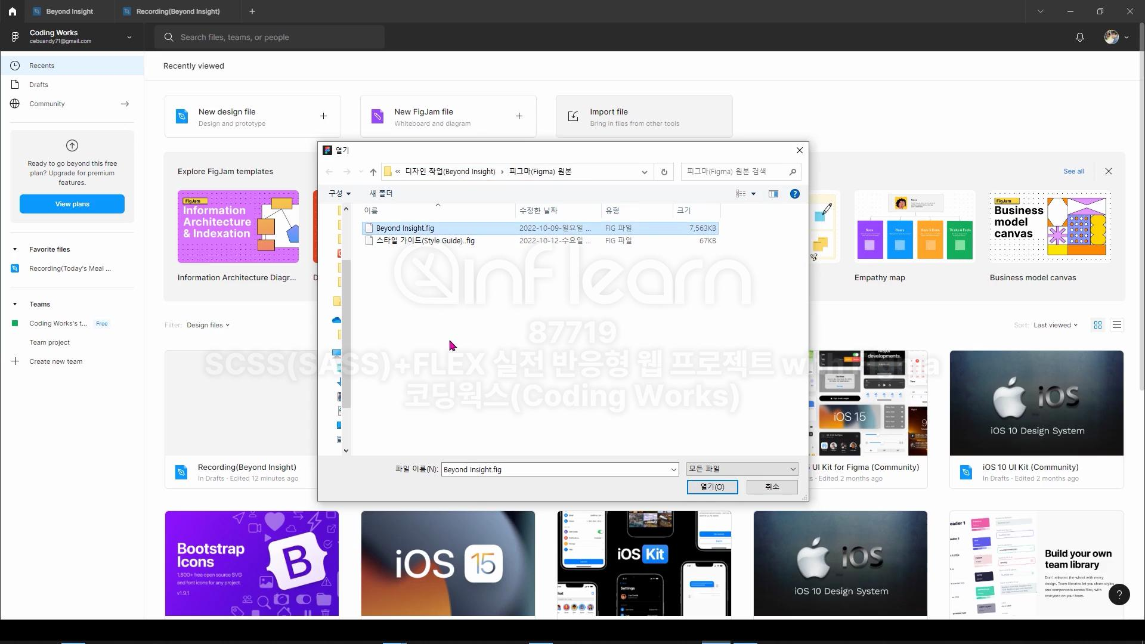The height and width of the screenshot is (644, 1145).
Task: Click the Figma home icon
Action: pos(12,11)
